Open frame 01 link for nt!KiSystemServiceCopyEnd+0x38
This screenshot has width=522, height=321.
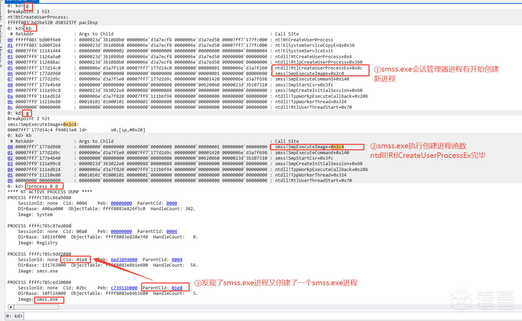coord(10,45)
